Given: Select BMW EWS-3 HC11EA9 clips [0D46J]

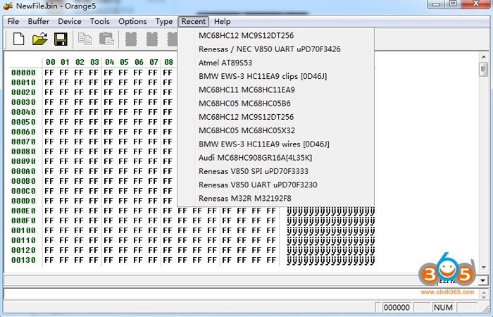Looking at the screenshot, I should (276, 76).
